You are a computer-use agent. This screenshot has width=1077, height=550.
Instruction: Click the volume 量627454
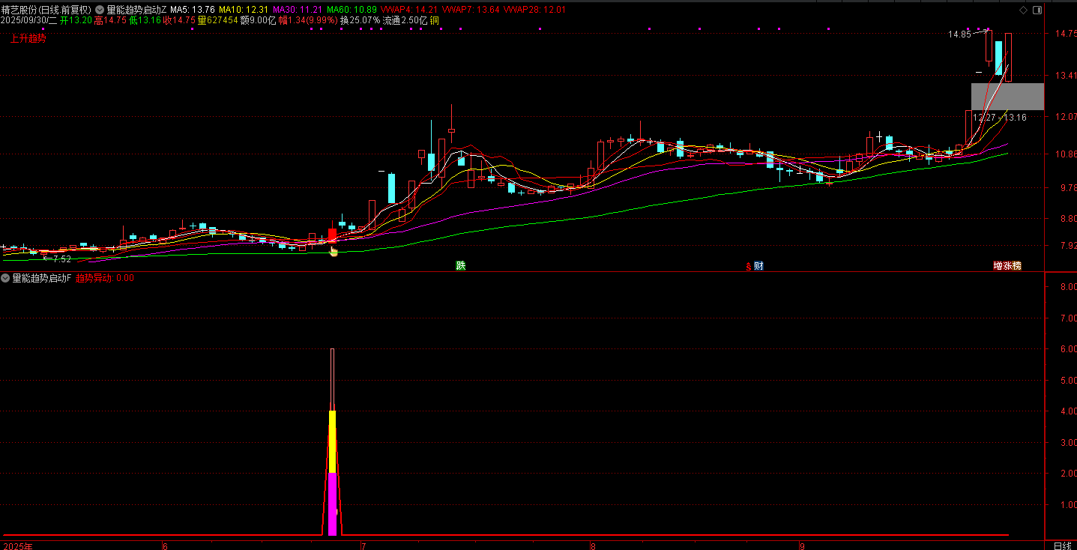(217, 21)
